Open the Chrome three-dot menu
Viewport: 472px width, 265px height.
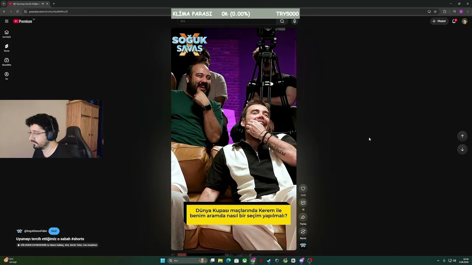(468, 11)
